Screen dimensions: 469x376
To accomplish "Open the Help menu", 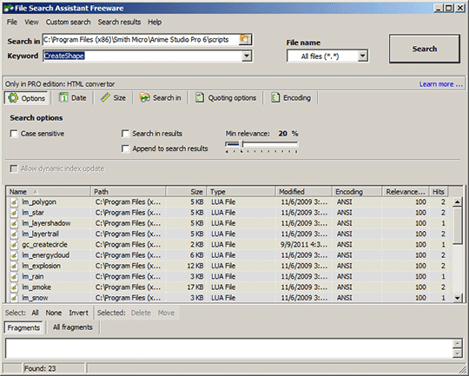I will (155, 22).
